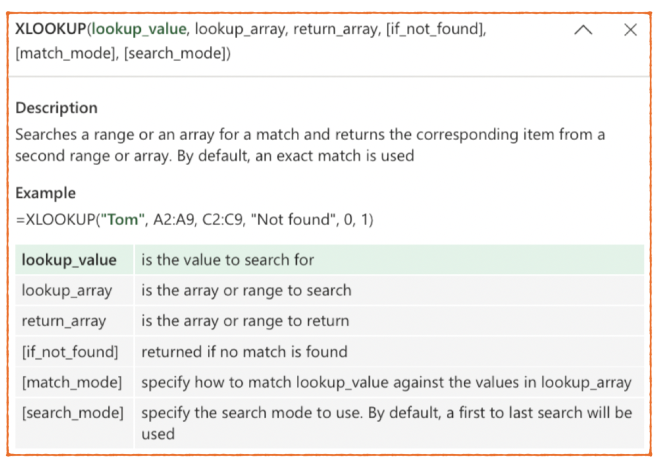Click the Example heading
Screen dimensions: 659x463
pyautogui.click(x=45, y=194)
